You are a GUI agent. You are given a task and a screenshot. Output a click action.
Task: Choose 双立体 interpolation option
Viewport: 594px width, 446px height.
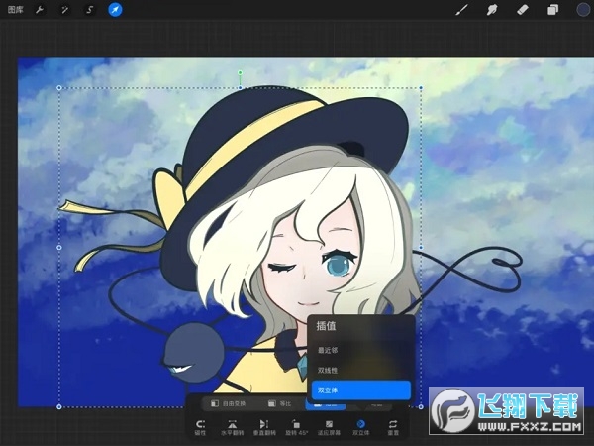coord(361,390)
